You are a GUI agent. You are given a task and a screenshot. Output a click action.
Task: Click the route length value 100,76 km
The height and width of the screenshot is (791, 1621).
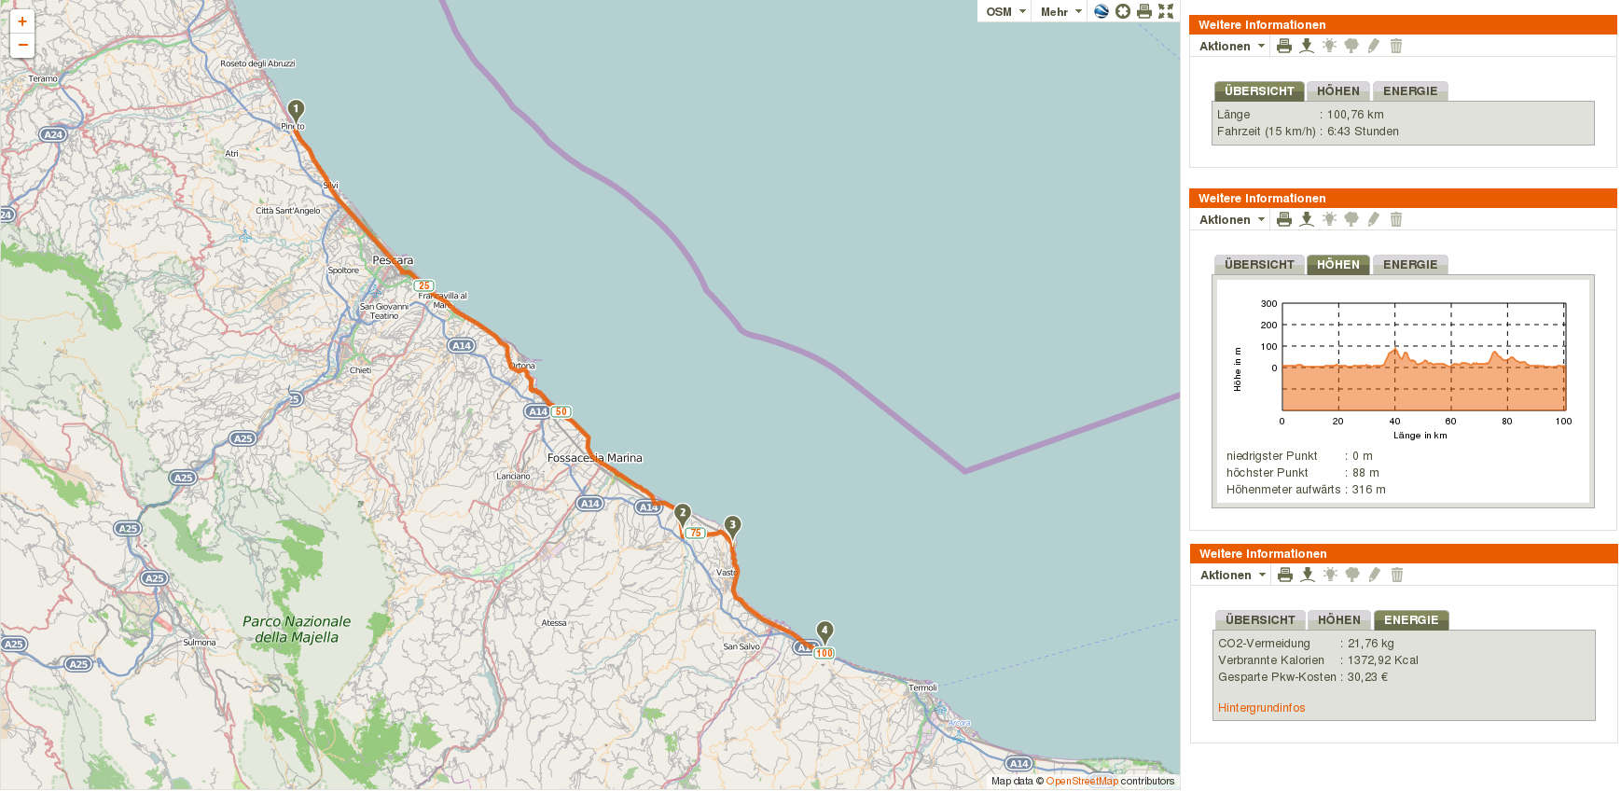coord(1355,115)
